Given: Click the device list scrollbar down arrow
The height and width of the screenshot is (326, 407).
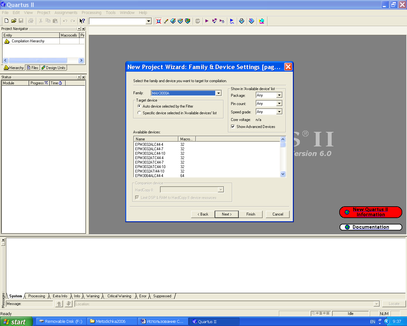Looking at the screenshot, I should [x=283, y=174].
